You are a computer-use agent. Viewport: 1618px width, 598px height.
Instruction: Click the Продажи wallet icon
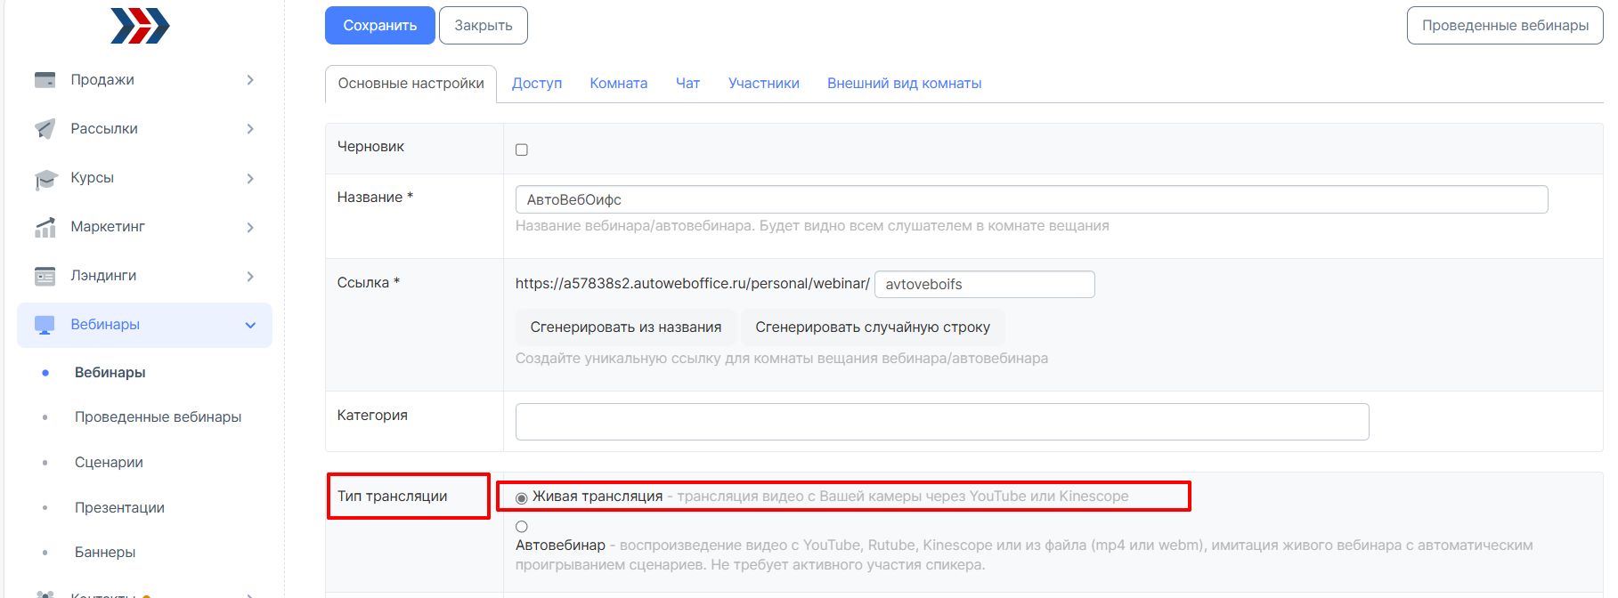pyautogui.click(x=45, y=80)
